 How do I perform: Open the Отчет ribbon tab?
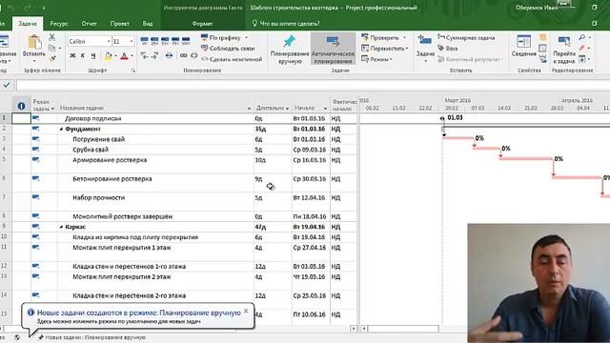(x=89, y=23)
